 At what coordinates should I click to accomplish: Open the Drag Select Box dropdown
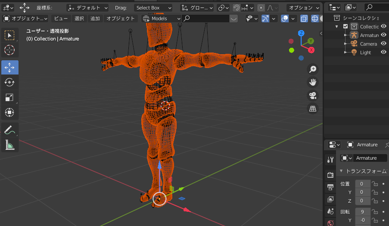(x=153, y=8)
